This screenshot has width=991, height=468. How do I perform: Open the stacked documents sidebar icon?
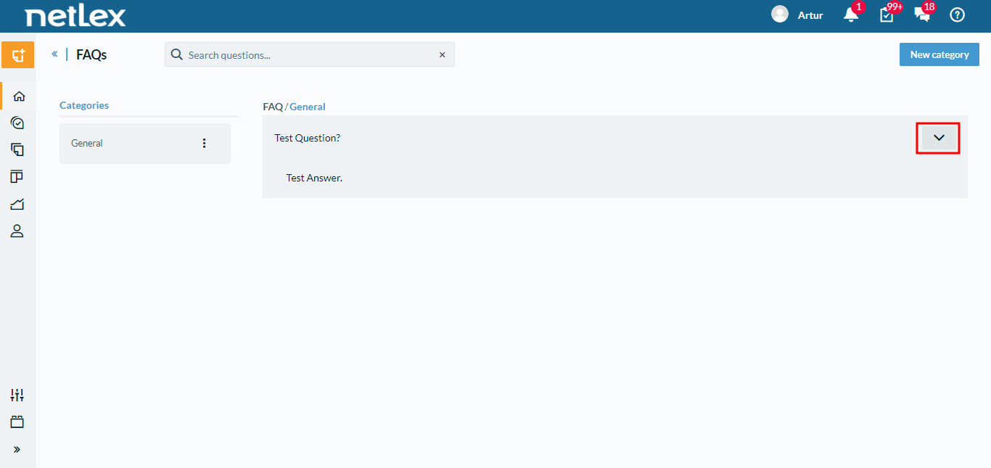pyautogui.click(x=17, y=149)
